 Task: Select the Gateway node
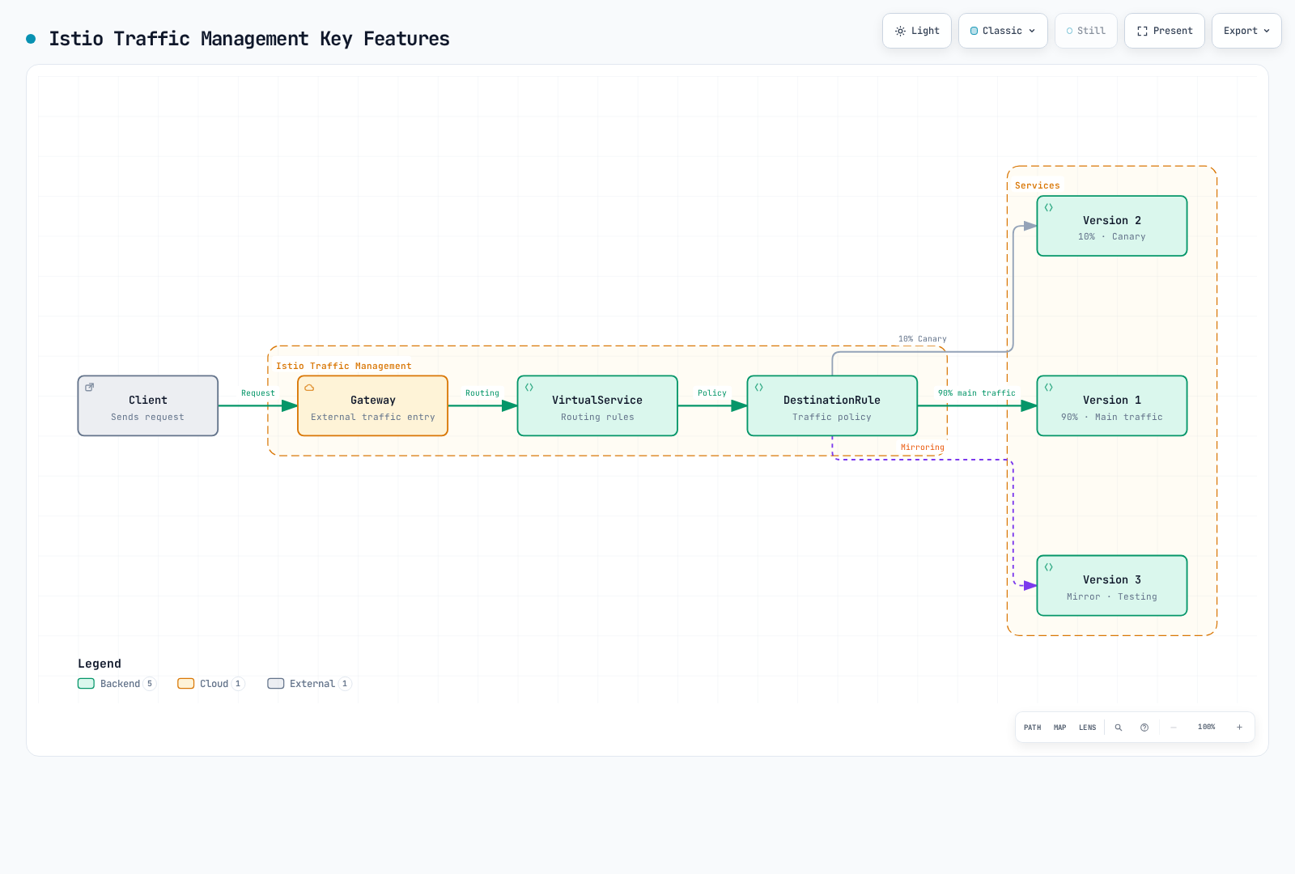click(x=372, y=405)
